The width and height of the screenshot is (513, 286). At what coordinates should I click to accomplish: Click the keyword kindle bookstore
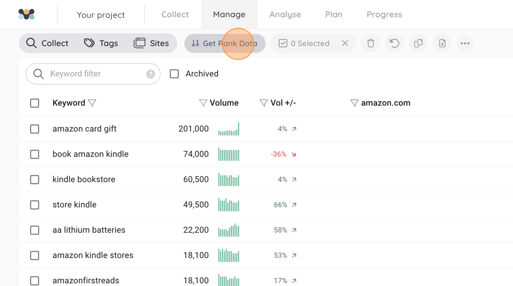click(x=84, y=179)
